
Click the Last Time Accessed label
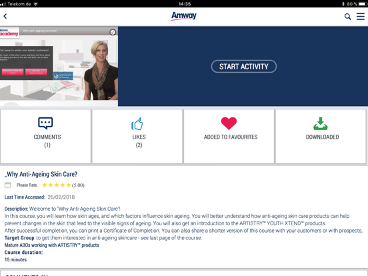25,197
